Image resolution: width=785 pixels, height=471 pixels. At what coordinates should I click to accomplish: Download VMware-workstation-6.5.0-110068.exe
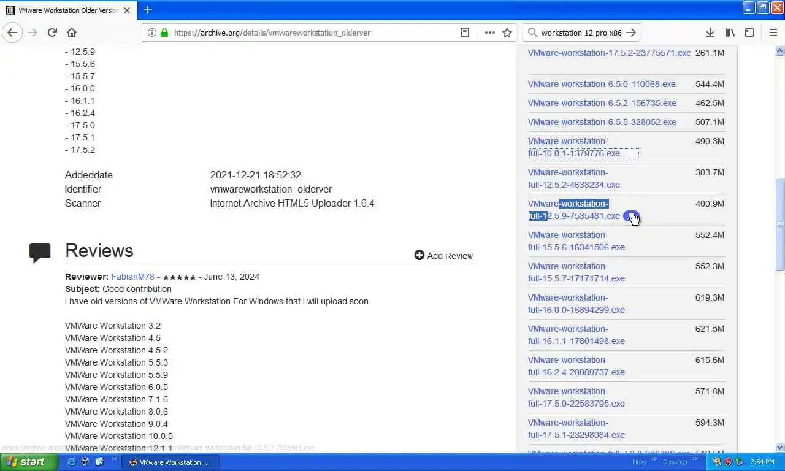602,84
